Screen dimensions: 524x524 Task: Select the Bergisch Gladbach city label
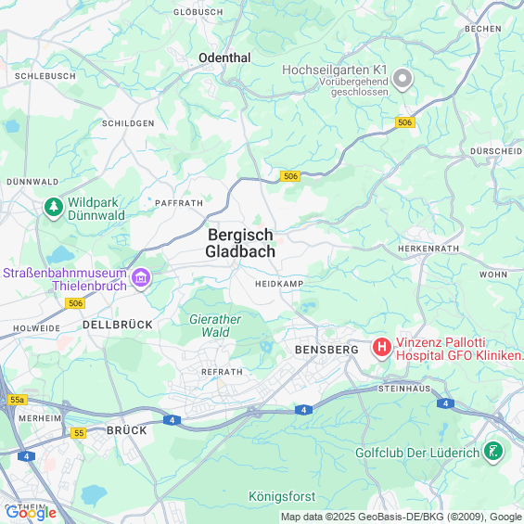coord(240,243)
